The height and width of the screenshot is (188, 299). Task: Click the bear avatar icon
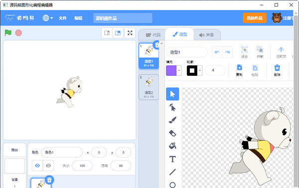click(x=277, y=18)
